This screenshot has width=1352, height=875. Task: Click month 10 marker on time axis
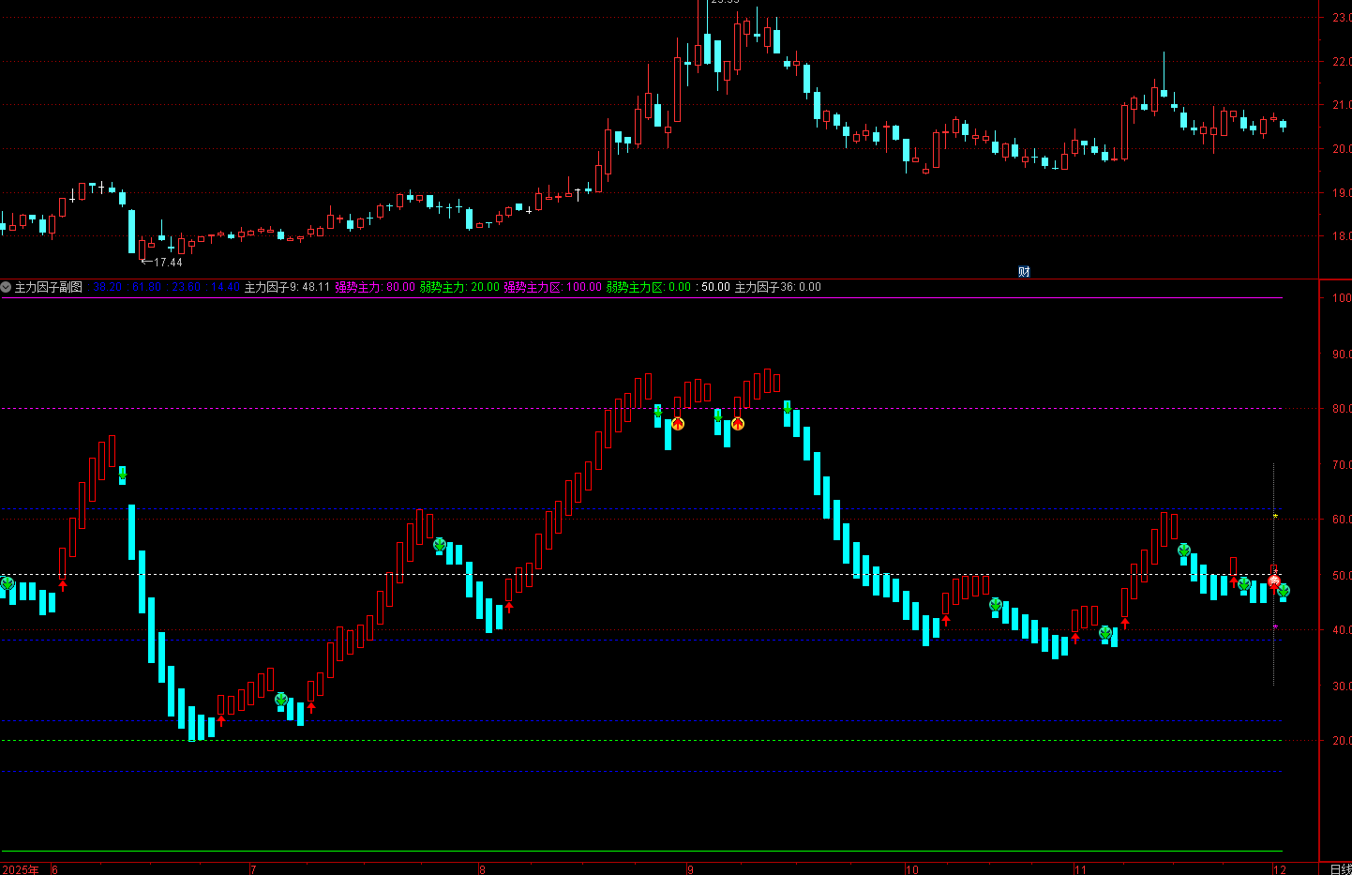[912, 869]
